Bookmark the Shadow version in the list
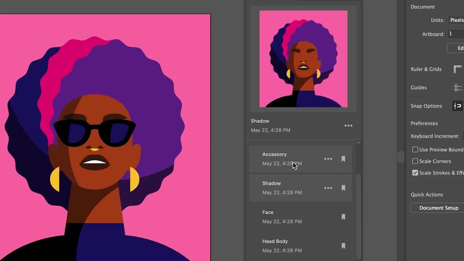The image size is (464, 261). (343, 188)
